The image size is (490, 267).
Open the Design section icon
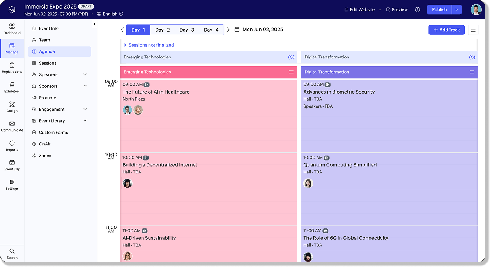(x=12, y=104)
